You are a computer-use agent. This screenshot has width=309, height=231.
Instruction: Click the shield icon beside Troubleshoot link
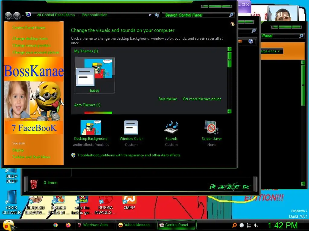73,156
